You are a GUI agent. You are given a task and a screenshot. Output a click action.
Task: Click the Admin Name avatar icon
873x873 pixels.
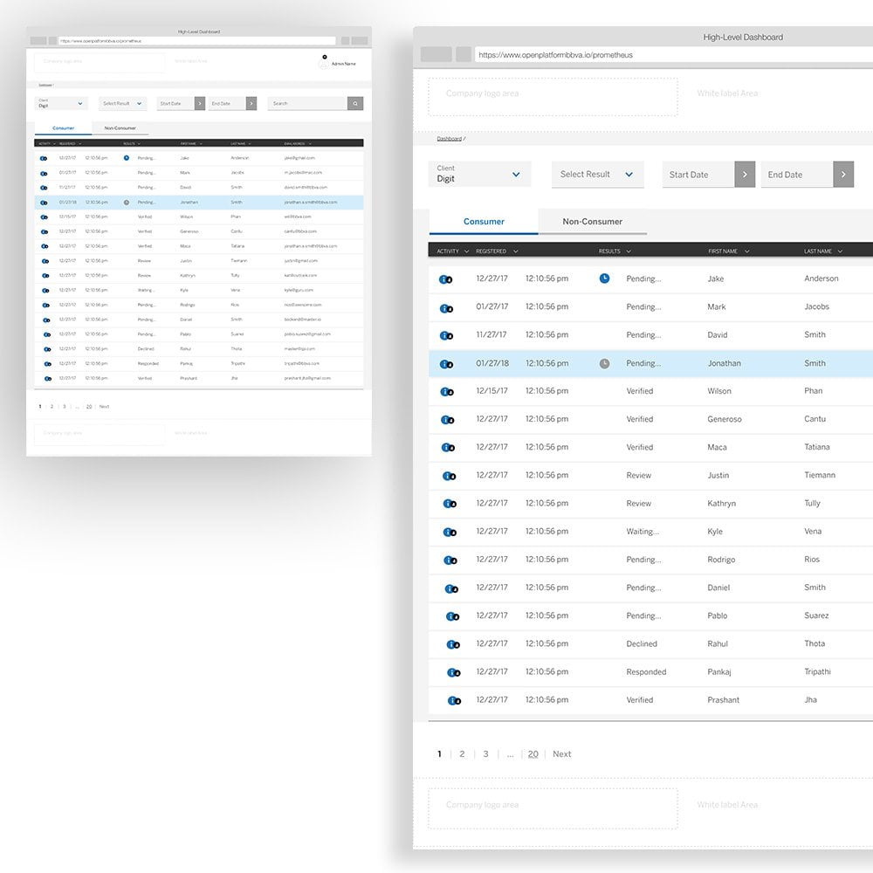click(324, 63)
